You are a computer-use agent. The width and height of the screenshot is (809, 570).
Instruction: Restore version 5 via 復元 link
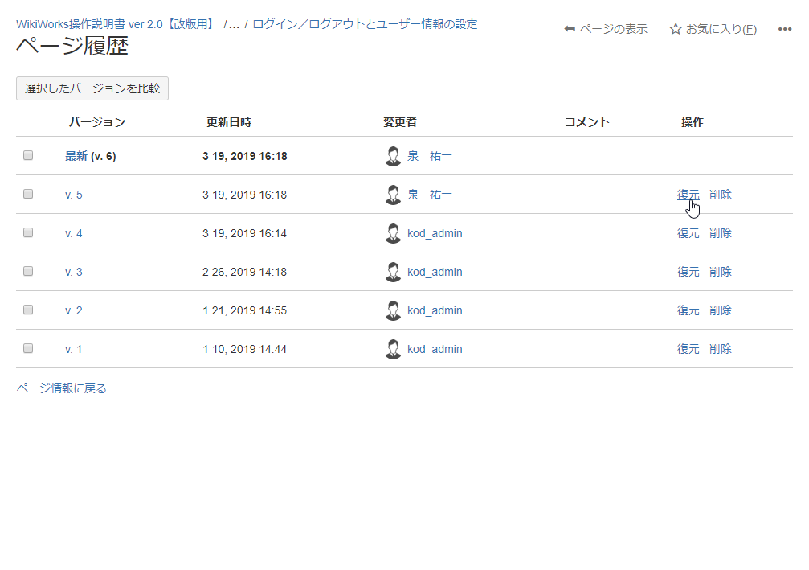[688, 195]
